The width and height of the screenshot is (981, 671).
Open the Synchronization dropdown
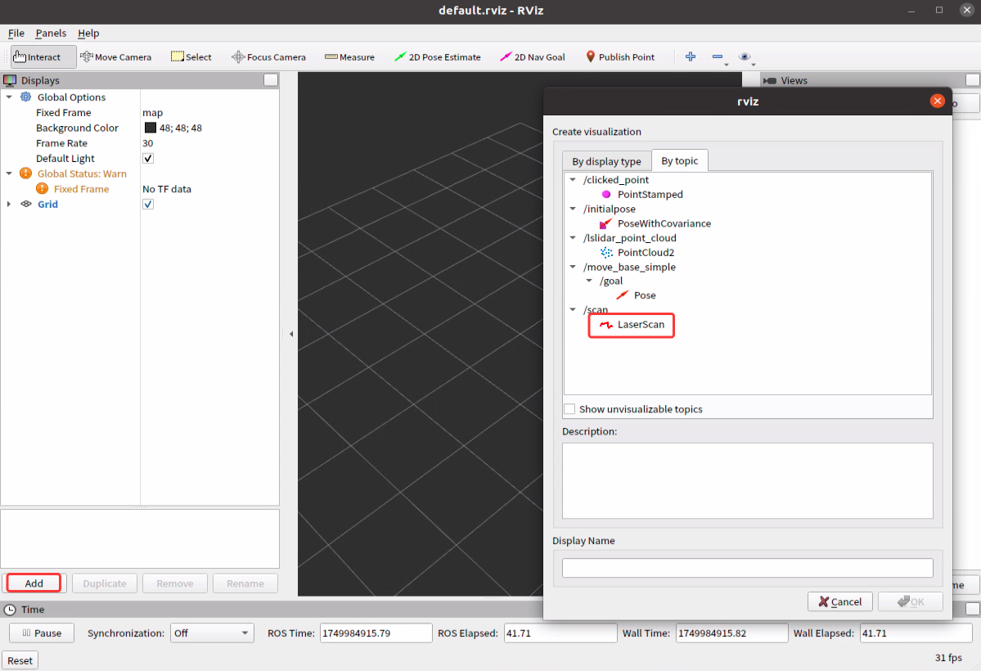tap(212, 632)
